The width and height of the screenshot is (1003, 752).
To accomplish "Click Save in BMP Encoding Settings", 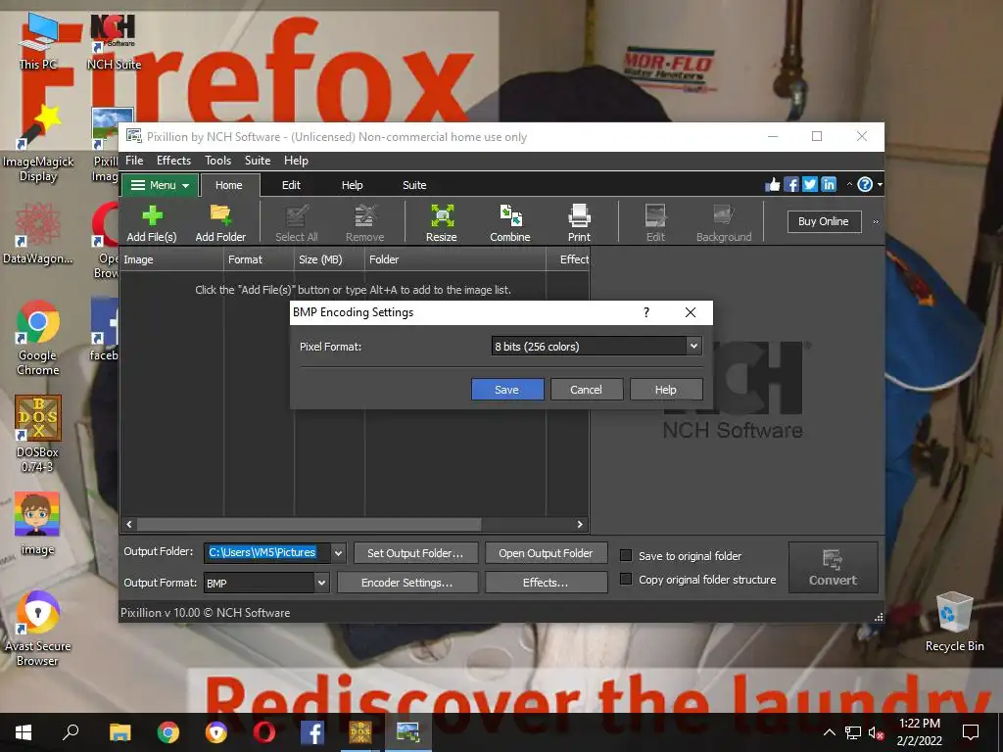I will point(507,390).
